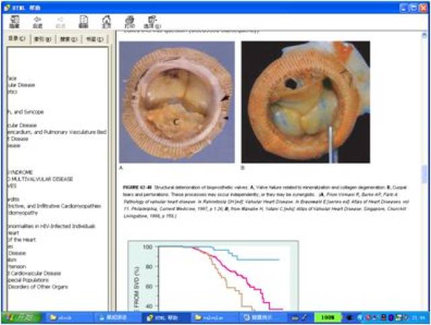Select the 'SYNDROME' contents entry
Image resolution: width=431 pixels, height=325 pixels.
[x=20, y=172]
